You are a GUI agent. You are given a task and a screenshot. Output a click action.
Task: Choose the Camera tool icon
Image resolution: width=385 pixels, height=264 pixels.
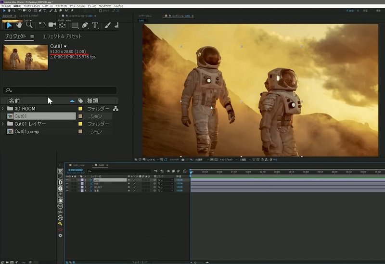tap(51, 25)
